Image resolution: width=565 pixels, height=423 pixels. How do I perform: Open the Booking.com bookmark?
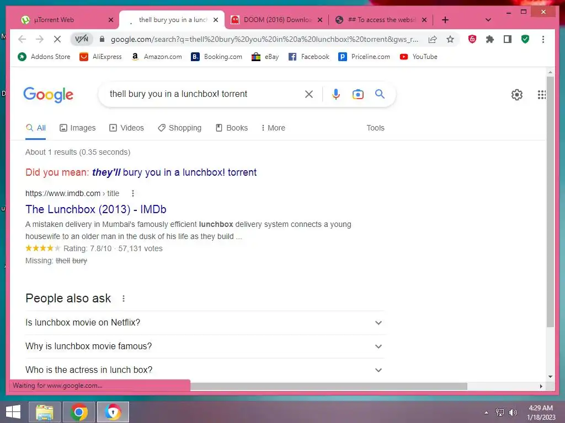tap(216, 57)
